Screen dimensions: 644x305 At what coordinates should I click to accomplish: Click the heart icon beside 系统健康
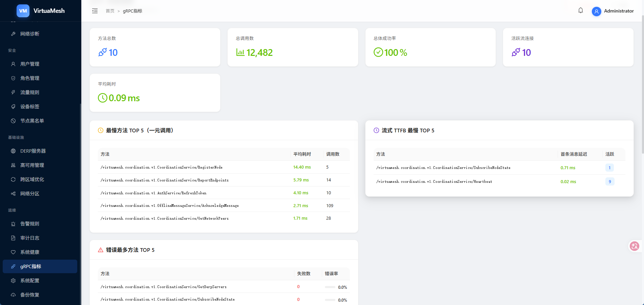13,252
